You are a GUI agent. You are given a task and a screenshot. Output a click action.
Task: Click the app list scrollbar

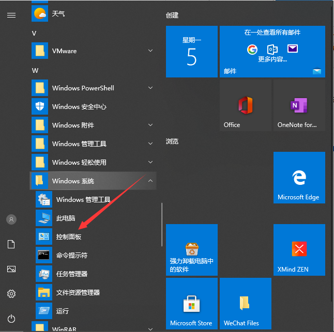coord(162,224)
